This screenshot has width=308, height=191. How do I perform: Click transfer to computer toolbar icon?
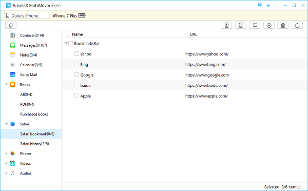[x=255, y=25]
